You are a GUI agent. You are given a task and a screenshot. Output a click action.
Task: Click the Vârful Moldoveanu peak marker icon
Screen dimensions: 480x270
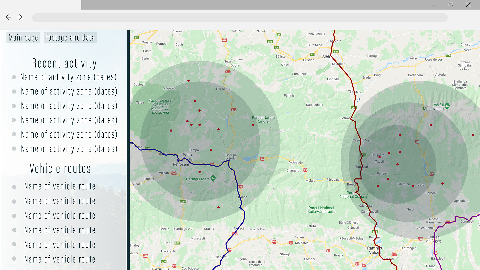point(447,106)
